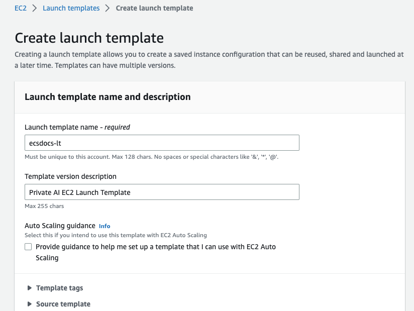Viewport: 414px width, 311px height.
Task: Click the Template version description field
Action: point(162,192)
